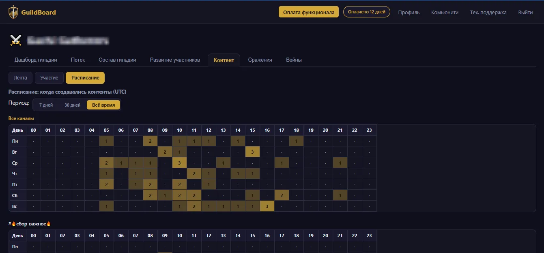Click the Вс row hour 05 cell

[106, 206]
